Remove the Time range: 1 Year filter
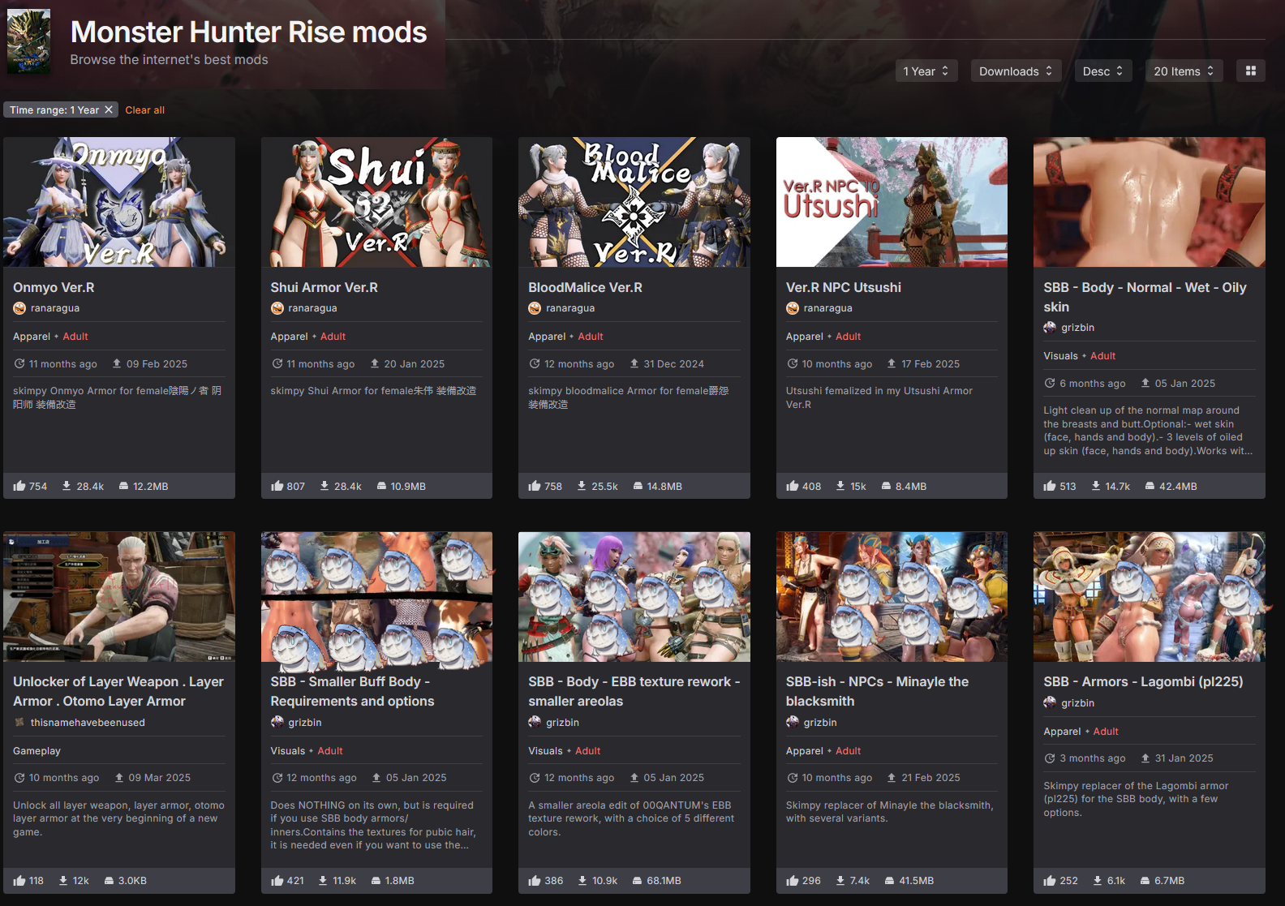This screenshot has width=1285, height=906. (x=109, y=110)
